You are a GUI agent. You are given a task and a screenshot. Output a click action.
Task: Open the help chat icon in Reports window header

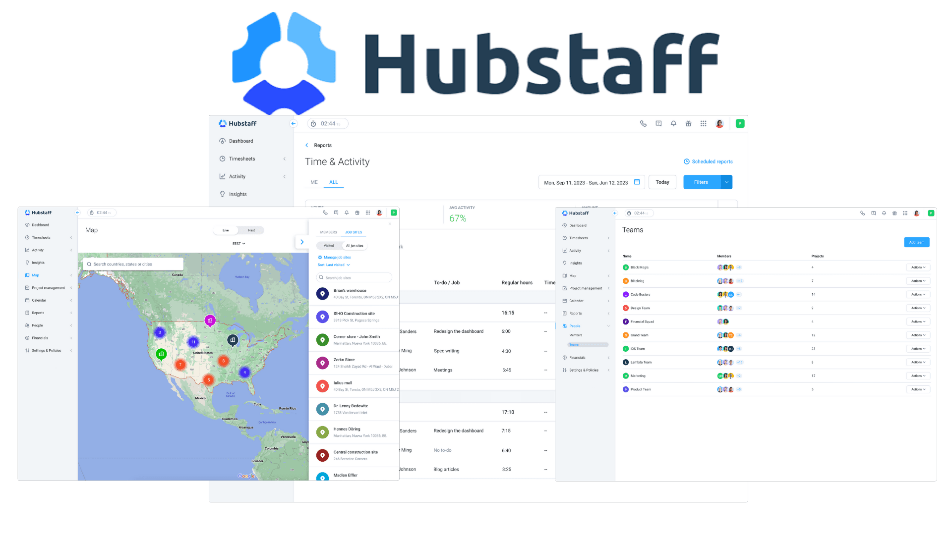(658, 124)
